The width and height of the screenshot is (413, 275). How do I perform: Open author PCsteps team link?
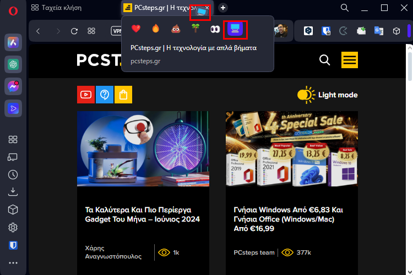pyautogui.click(x=254, y=252)
